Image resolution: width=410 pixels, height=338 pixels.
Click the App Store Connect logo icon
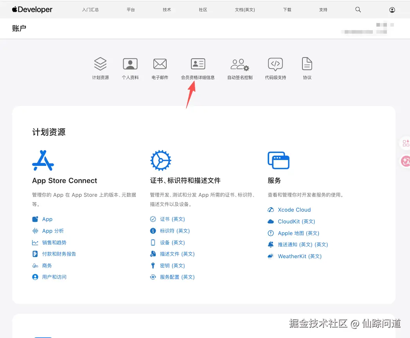(x=43, y=160)
